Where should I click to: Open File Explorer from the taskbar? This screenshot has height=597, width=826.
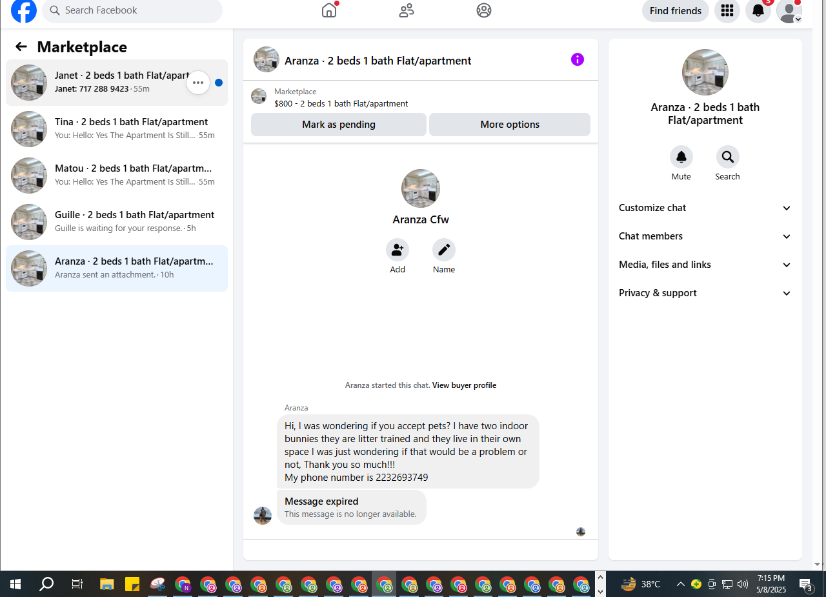click(107, 584)
